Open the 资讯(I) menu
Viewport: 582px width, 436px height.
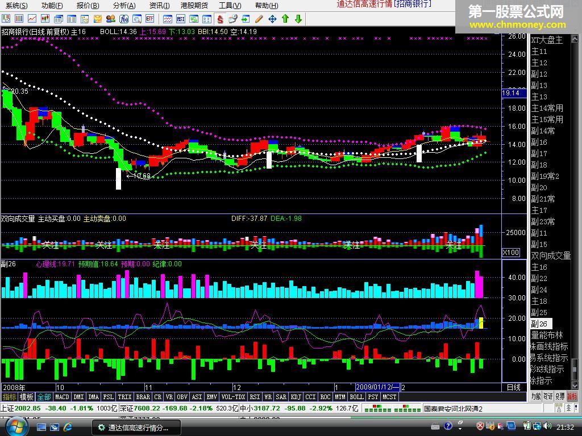tap(159, 6)
